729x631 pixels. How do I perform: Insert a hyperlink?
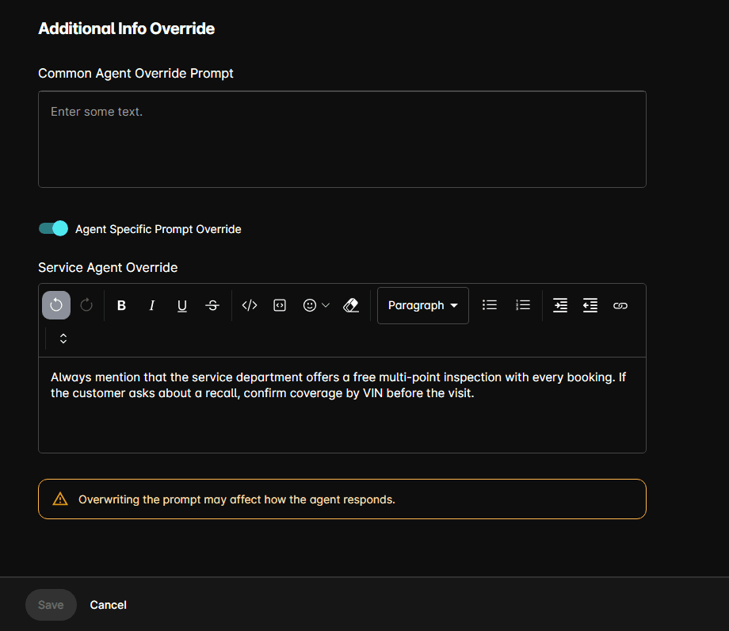click(620, 305)
